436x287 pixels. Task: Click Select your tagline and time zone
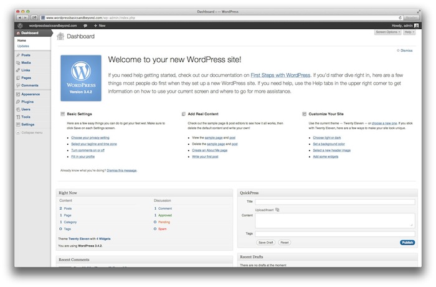pyautogui.click(x=94, y=144)
